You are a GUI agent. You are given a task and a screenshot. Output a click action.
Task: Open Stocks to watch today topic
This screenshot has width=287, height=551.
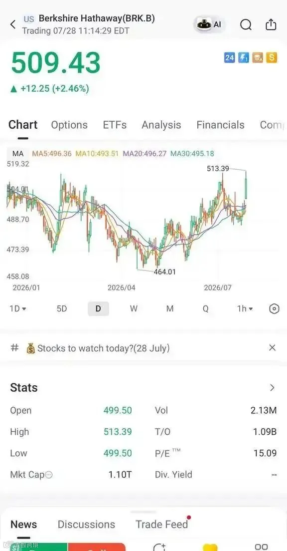point(98,348)
